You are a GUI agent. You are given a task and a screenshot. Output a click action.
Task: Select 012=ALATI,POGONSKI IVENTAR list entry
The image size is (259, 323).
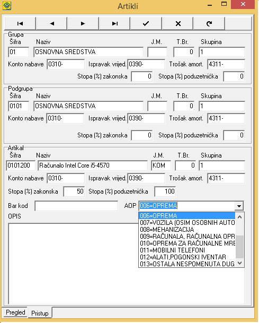(x=187, y=257)
